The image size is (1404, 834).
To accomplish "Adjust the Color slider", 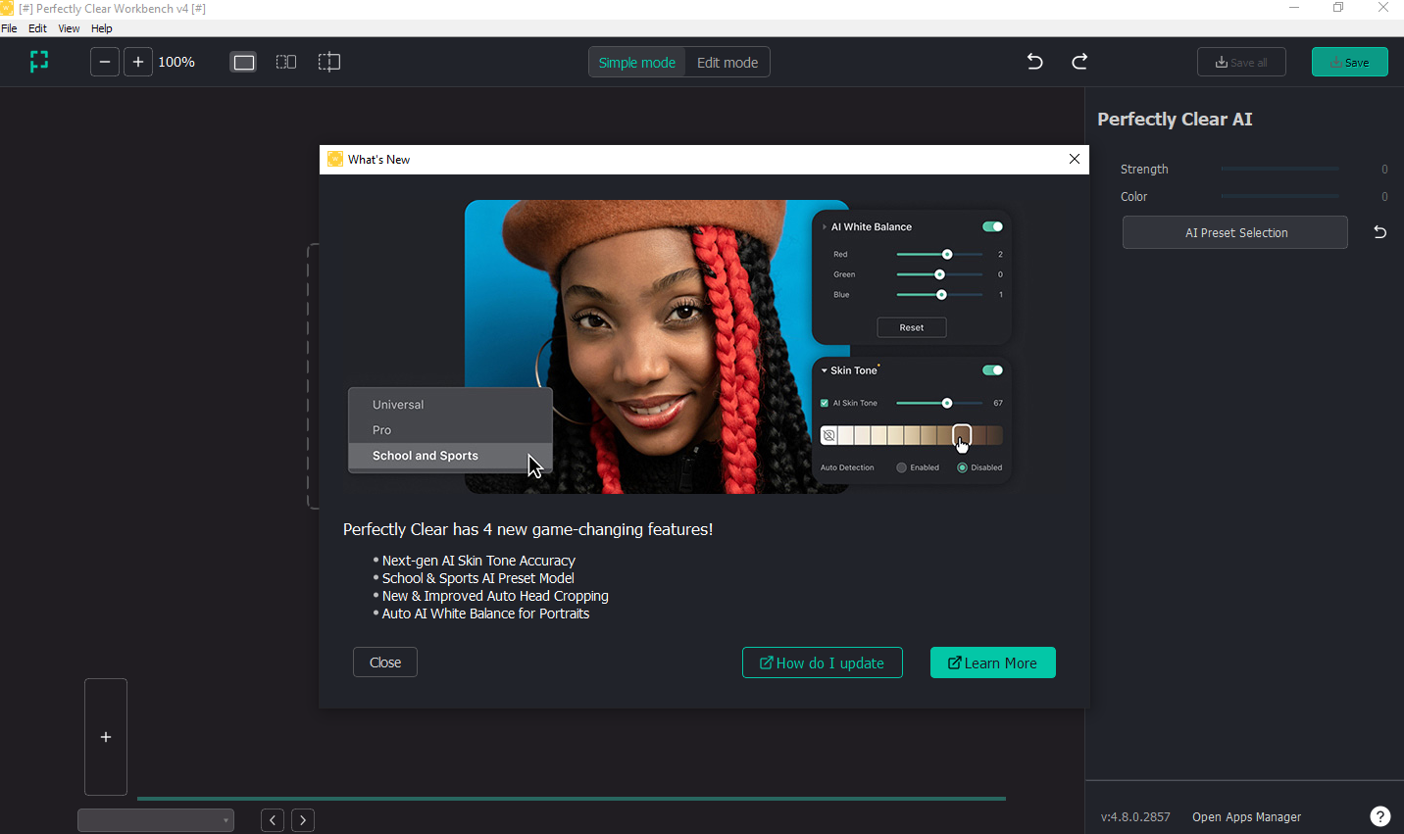I will click(x=1279, y=196).
